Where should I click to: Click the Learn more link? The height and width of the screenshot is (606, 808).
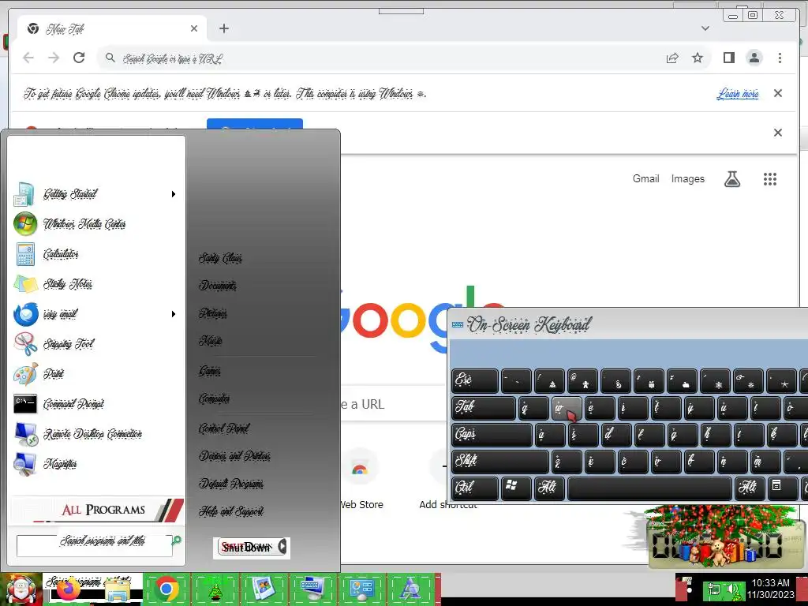click(x=738, y=94)
